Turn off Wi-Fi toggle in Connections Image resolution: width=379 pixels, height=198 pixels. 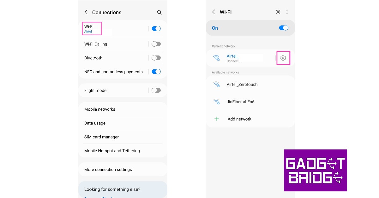tap(156, 29)
